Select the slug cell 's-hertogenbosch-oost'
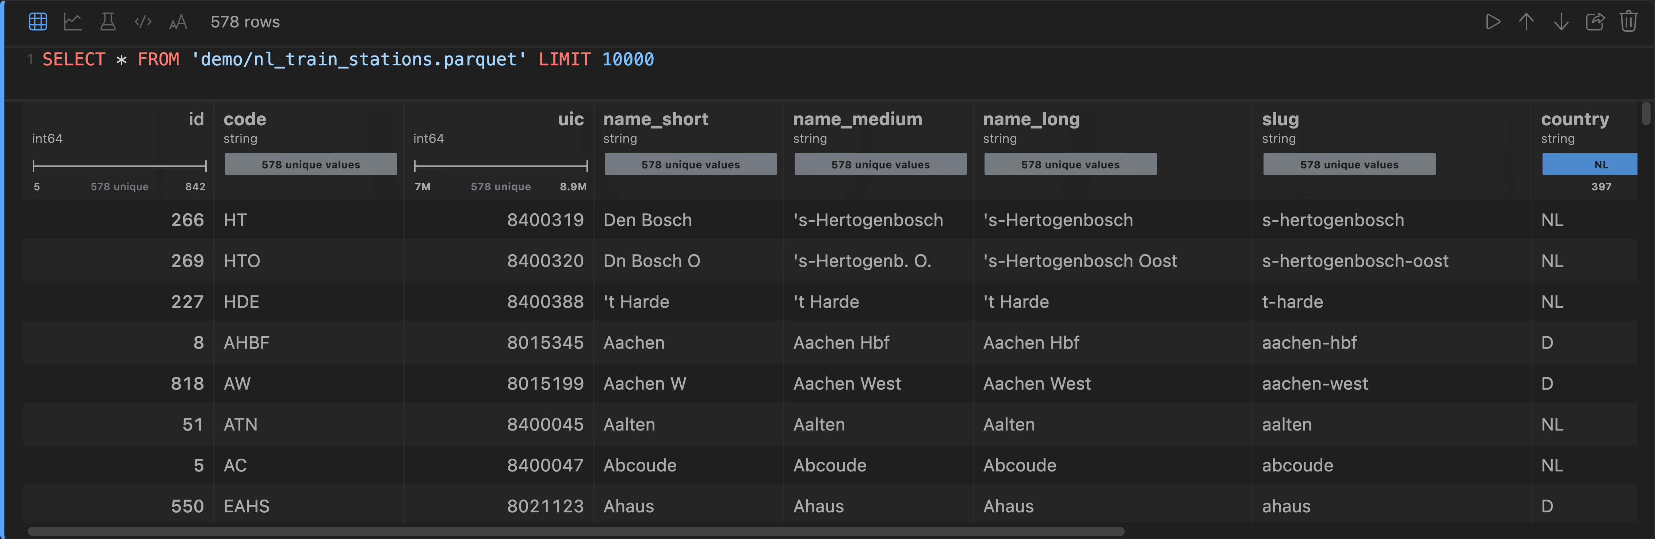Image resolution: width=1655 pixels, height=539 pixels. tap(1355, 261)
